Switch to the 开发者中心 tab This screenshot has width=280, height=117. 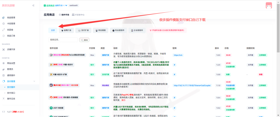coord(78,15)
